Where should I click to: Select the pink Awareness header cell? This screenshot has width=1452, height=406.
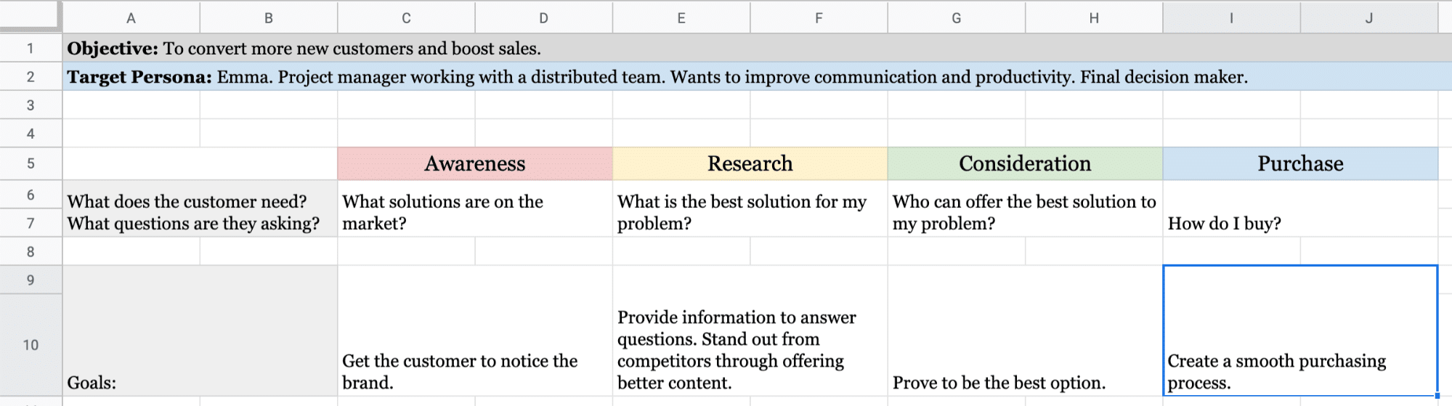475,164
